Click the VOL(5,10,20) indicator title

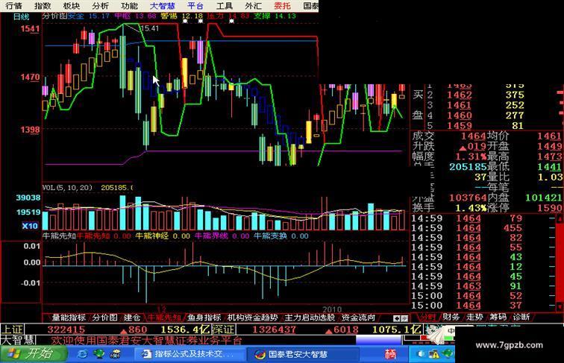click(68, 188)
